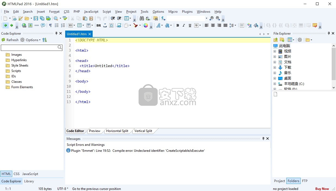The image size is (336, 191).
Task: Insert an image with picture icon
Action: point(30,25)
